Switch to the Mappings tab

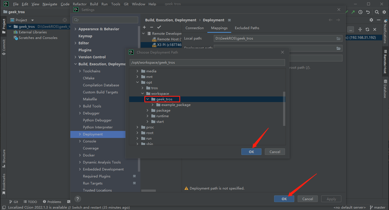click(x=219, y=28)
